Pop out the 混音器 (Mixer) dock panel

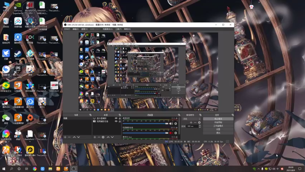coord(179,115)
